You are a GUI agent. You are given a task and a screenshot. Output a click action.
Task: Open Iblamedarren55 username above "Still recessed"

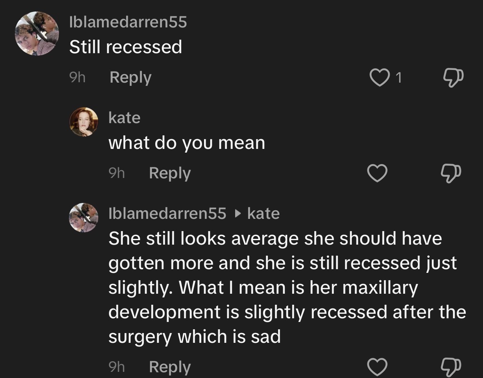(128, 22)
